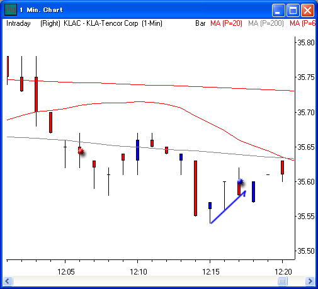Click the blue trend arrow annotation
This screenshot has width=318, height=289.
(228, 207)
